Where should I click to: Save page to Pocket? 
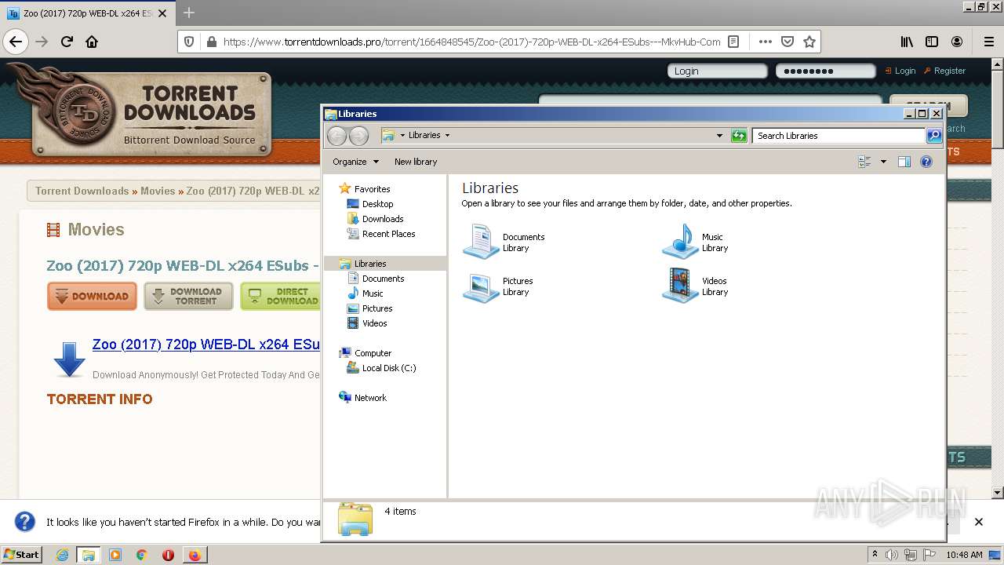[788, 42]
